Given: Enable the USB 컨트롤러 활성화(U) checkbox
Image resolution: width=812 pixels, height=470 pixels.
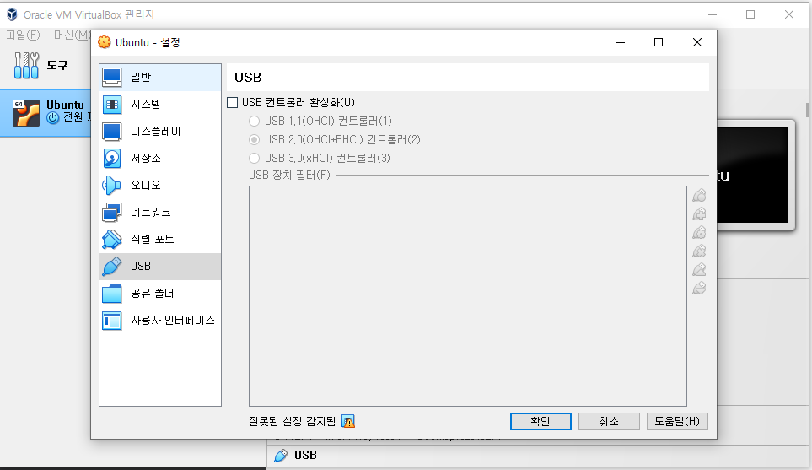Looking at the screenshot, I should pyautogui.click(x=233, y=103).
